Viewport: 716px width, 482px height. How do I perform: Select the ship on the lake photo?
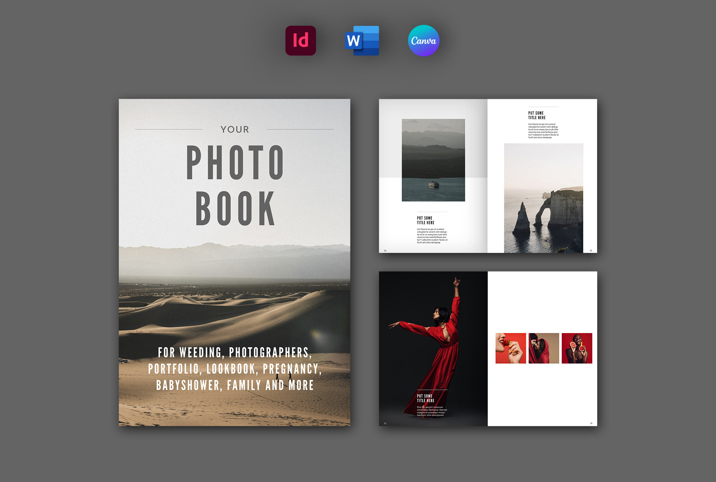click(x=433, y=160)
